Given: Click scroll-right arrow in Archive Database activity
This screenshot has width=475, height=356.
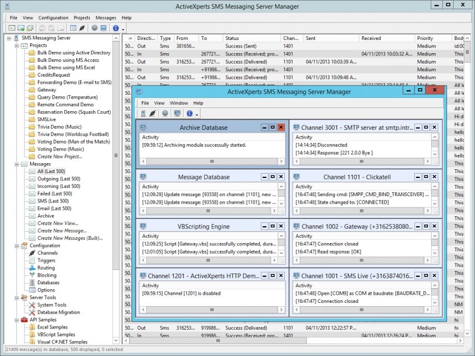Looking at the screenshot, I should click(x=281, y=162).
